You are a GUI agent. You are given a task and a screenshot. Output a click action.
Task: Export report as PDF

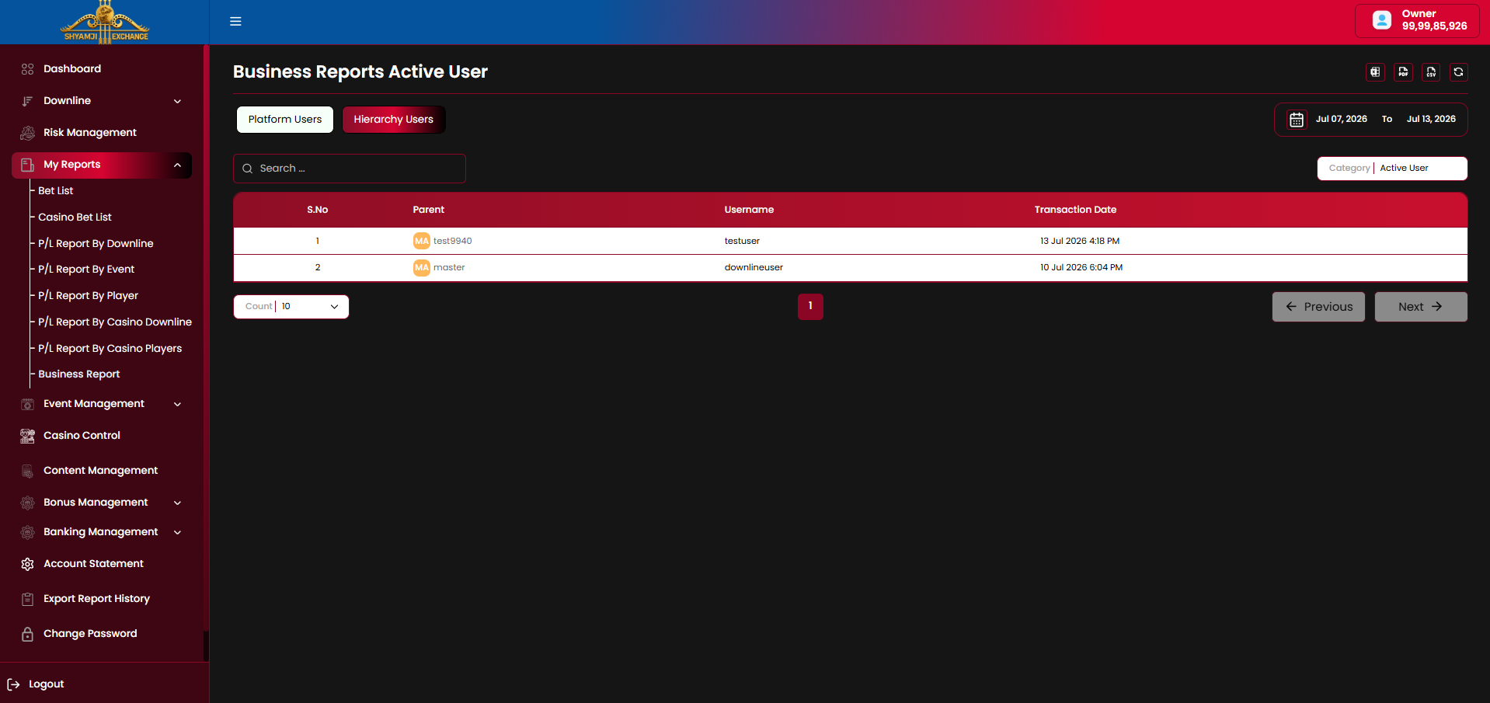pos(1403,72)
